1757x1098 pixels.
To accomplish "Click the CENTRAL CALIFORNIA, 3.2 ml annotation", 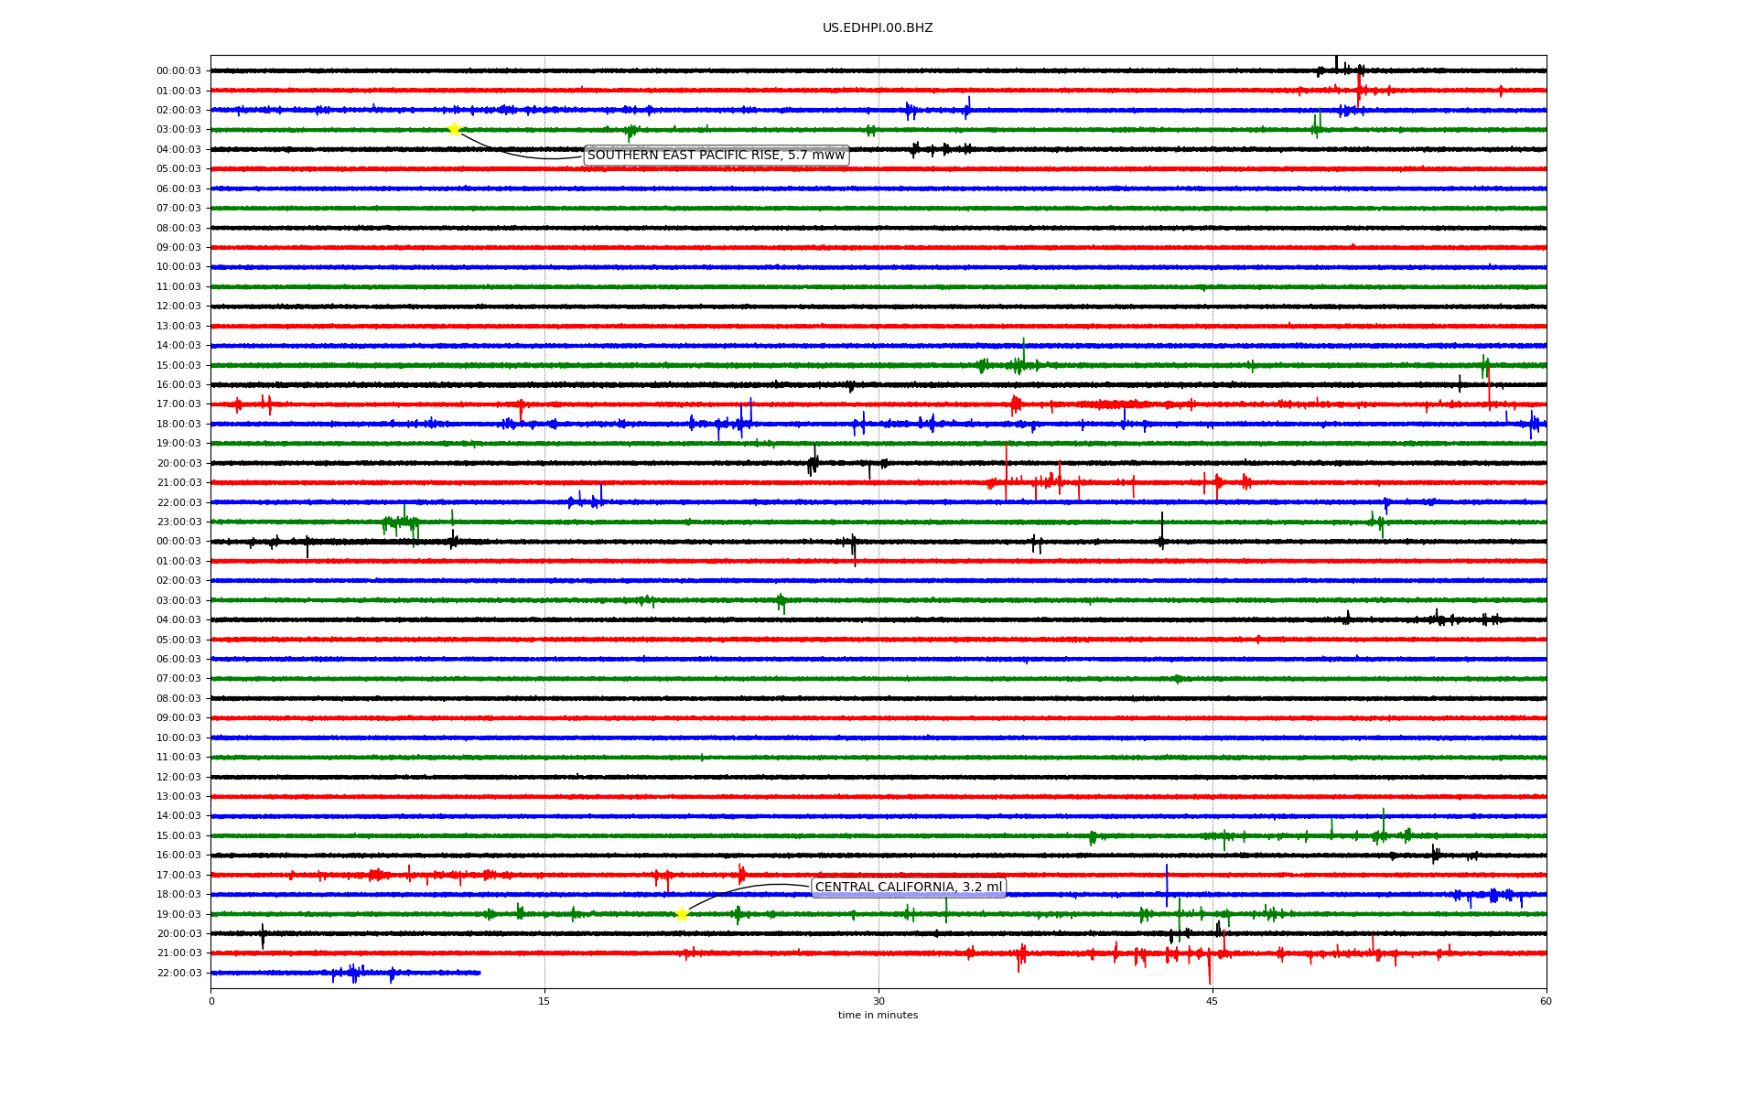I will tap(909, 888).
